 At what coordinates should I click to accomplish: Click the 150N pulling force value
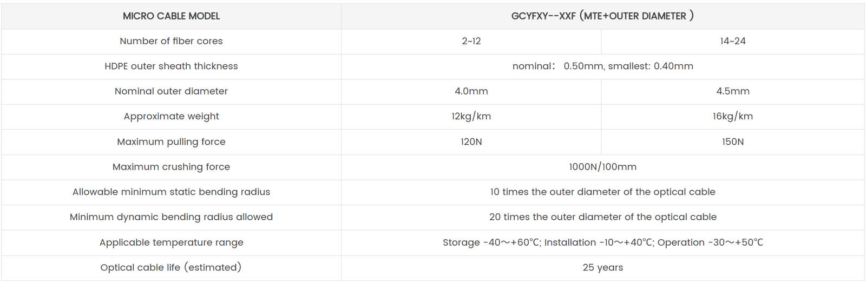click(x=732, y=141)
